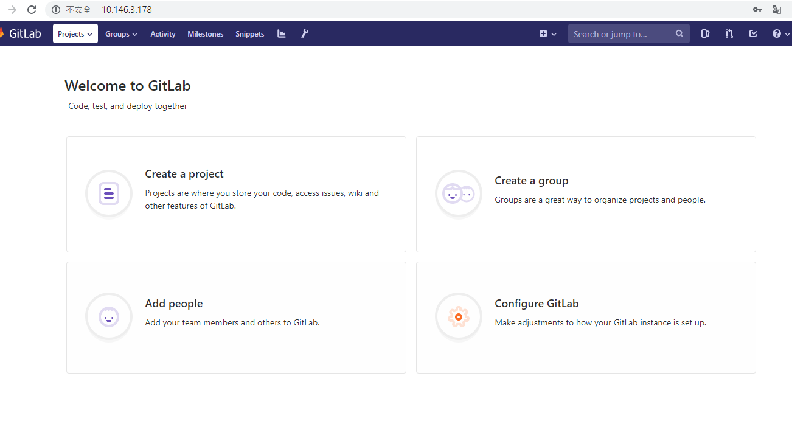Viewport: 792px width, 421px height.
Task: Click the Create a project document icon
Action: (x=109, y=193)
